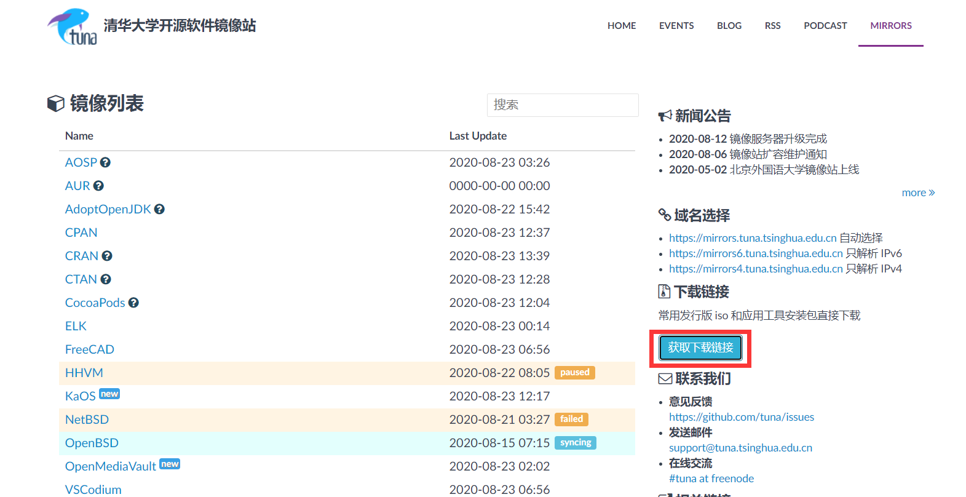Open BLOG navigation item
This screenshot has height=497, width=966.
coord(729,26)
